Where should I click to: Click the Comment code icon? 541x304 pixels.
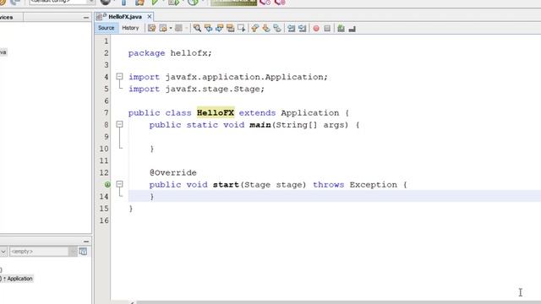coord(341,28)
